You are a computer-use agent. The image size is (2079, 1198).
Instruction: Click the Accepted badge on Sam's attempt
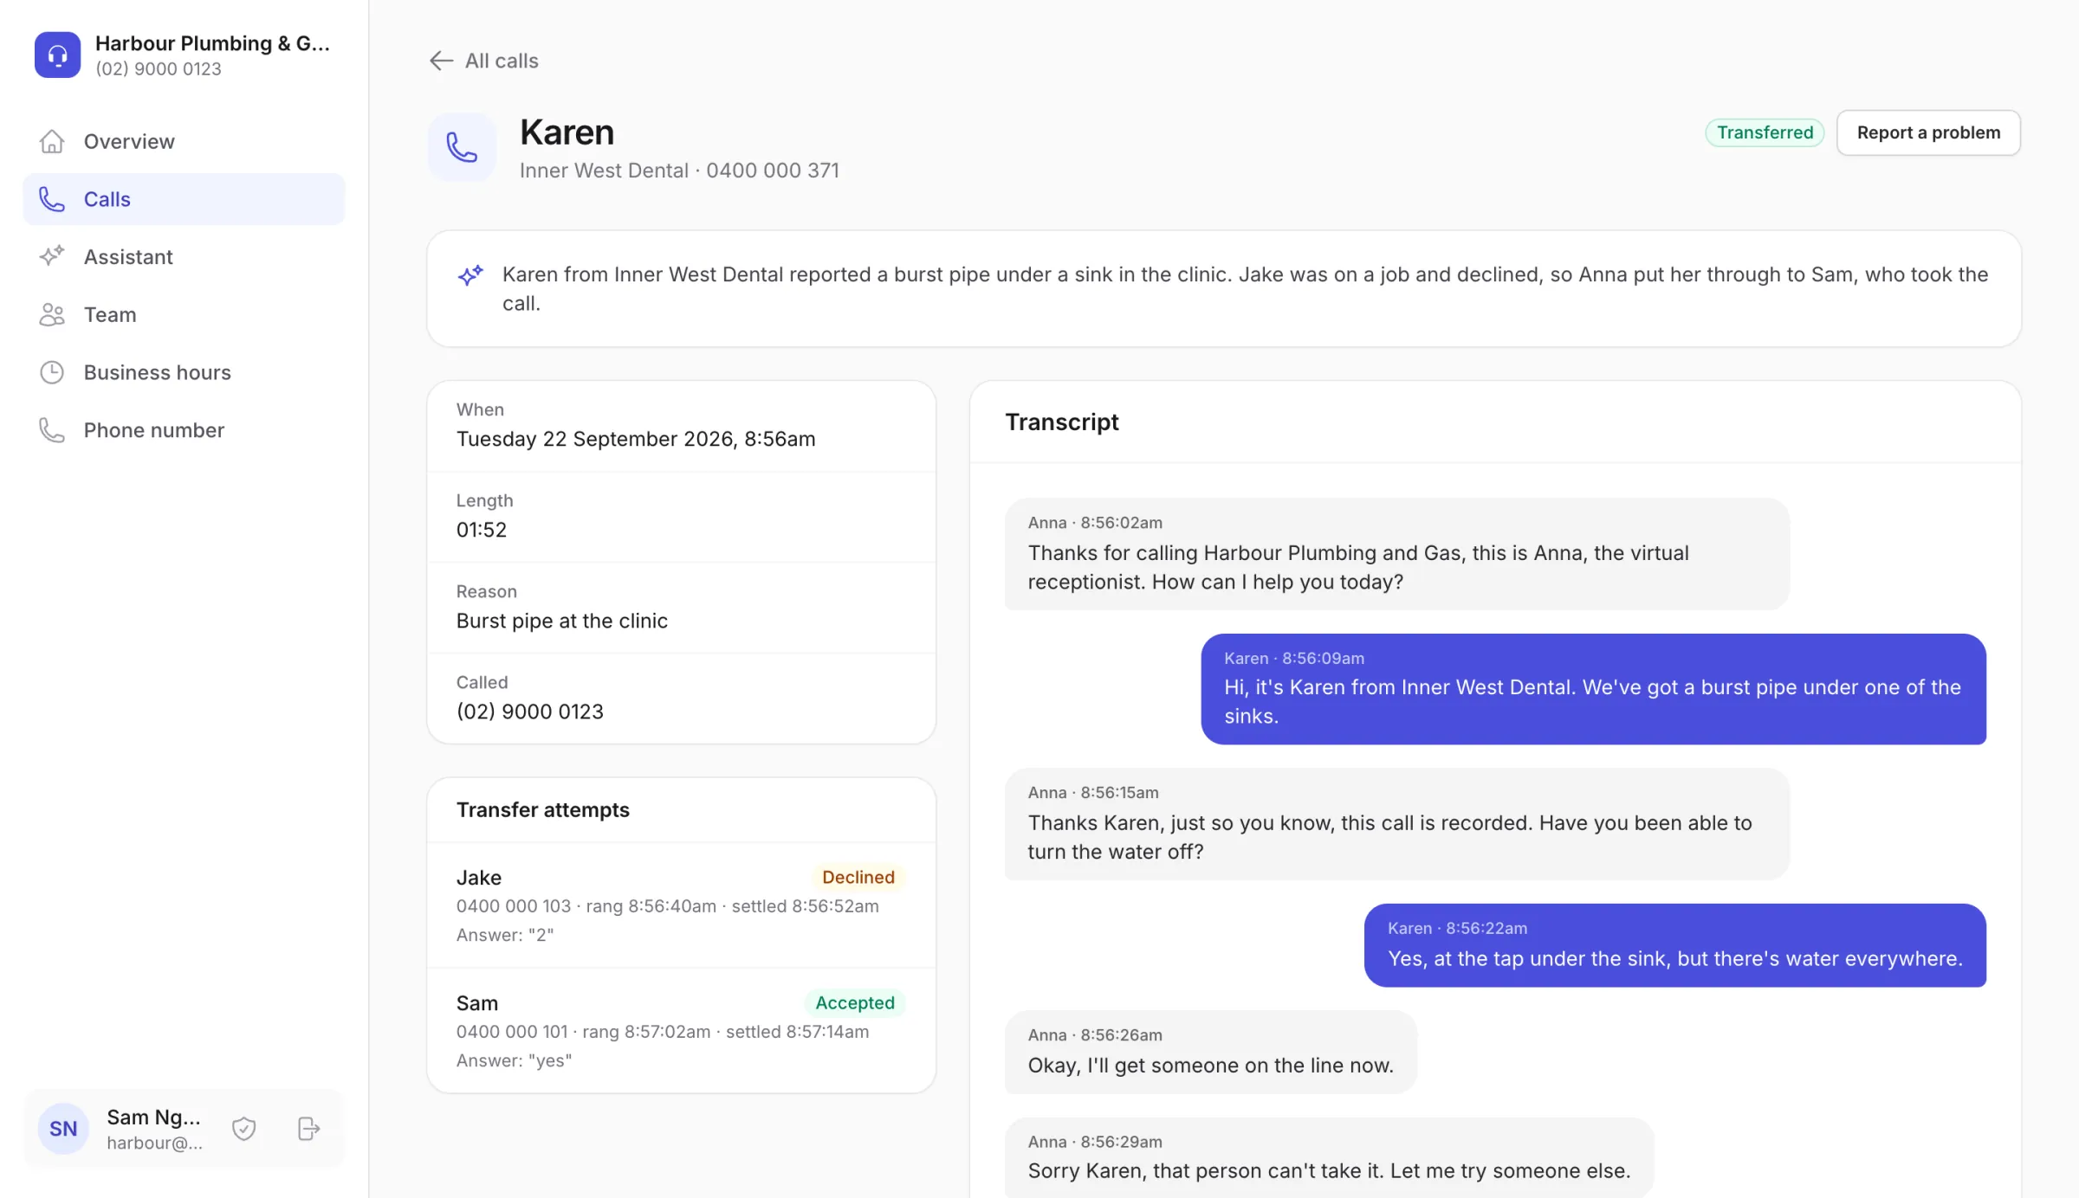(x=855, y=1002)
